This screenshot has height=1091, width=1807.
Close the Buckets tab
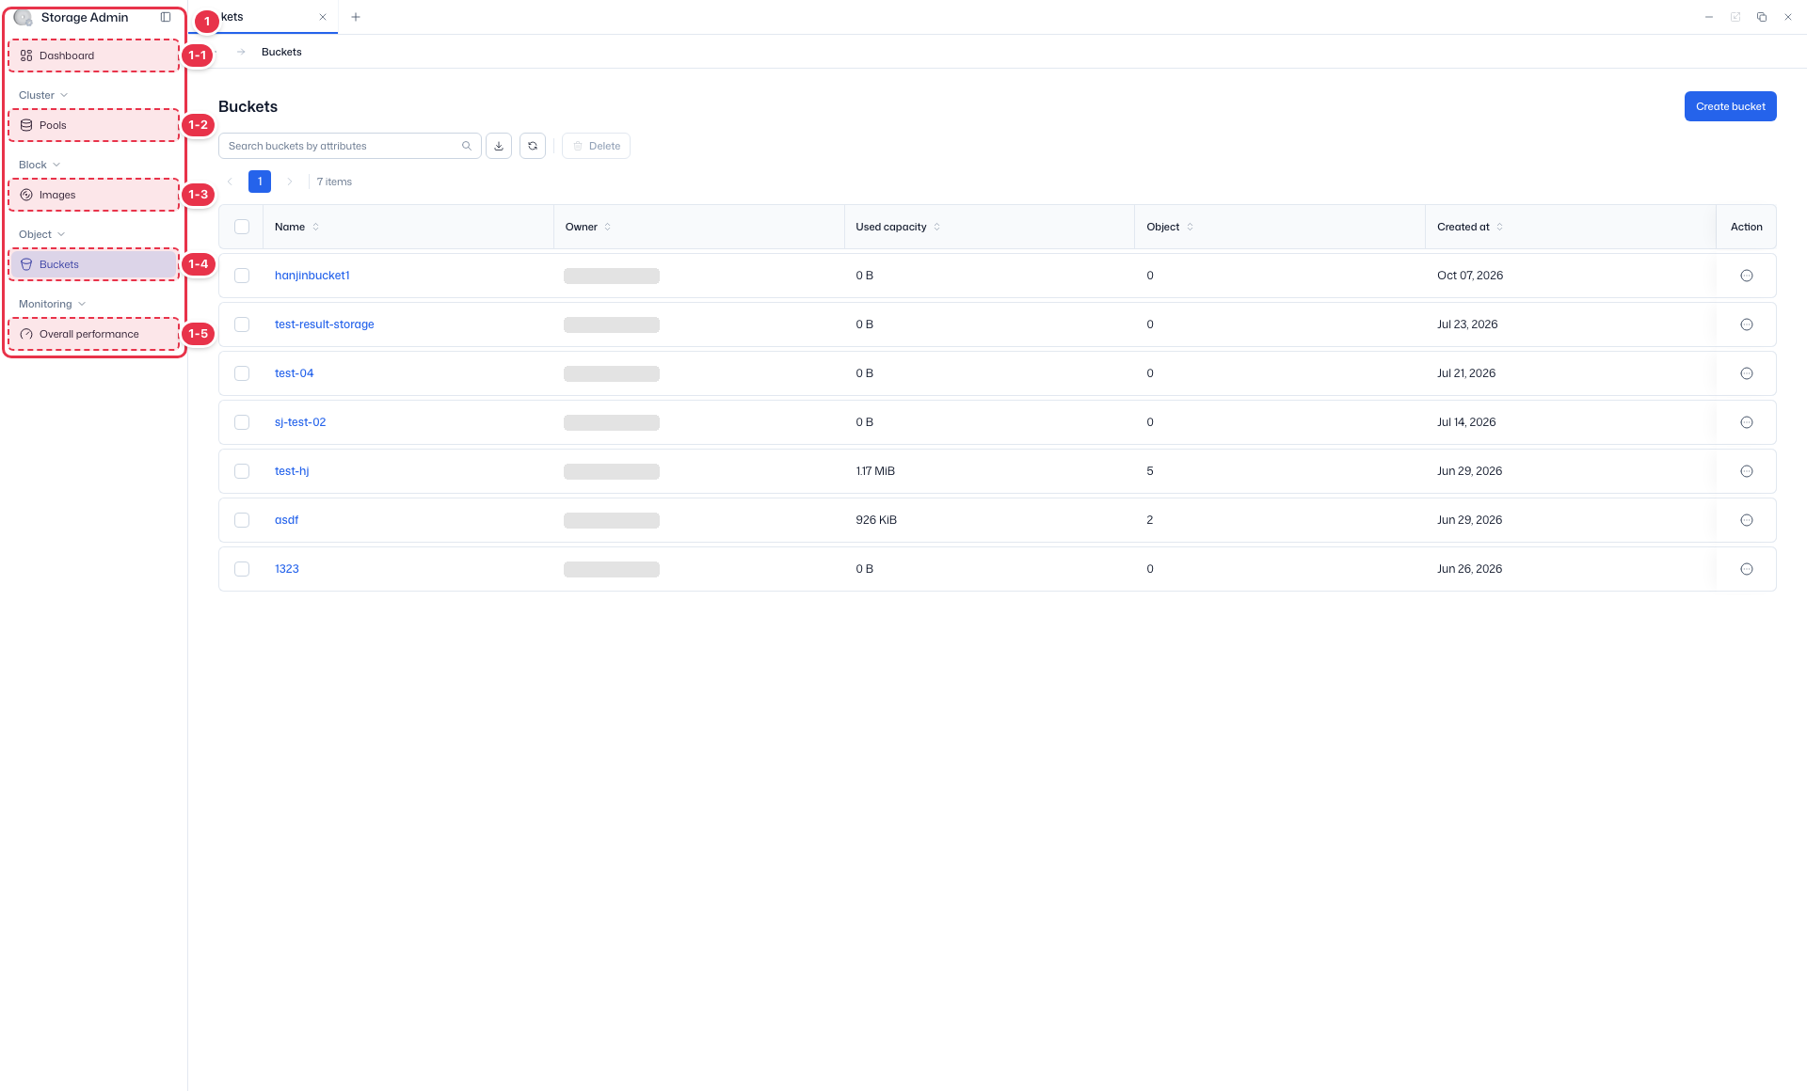pos(323,17)
